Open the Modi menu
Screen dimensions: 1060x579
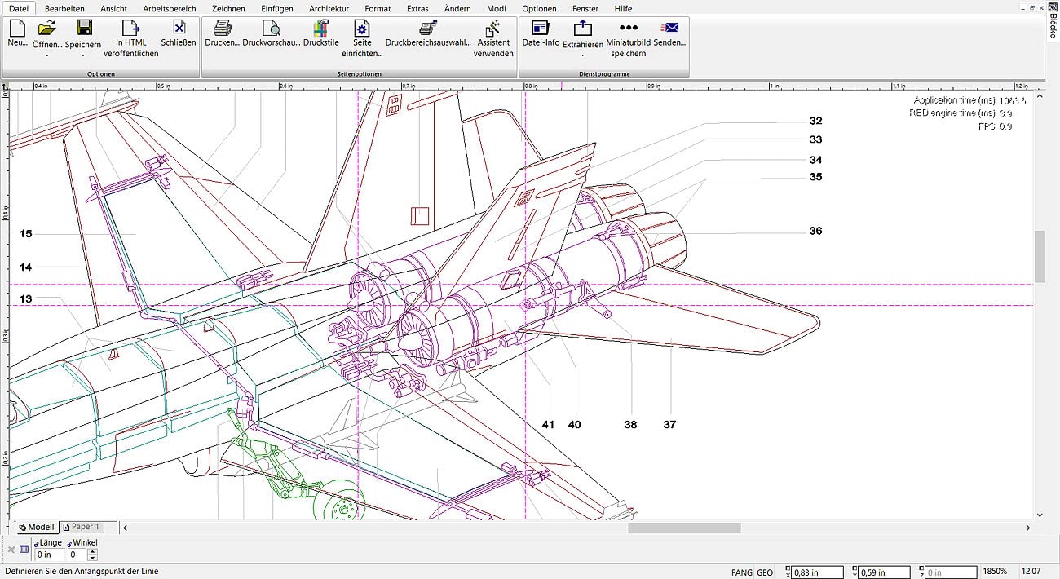point(497,8)
